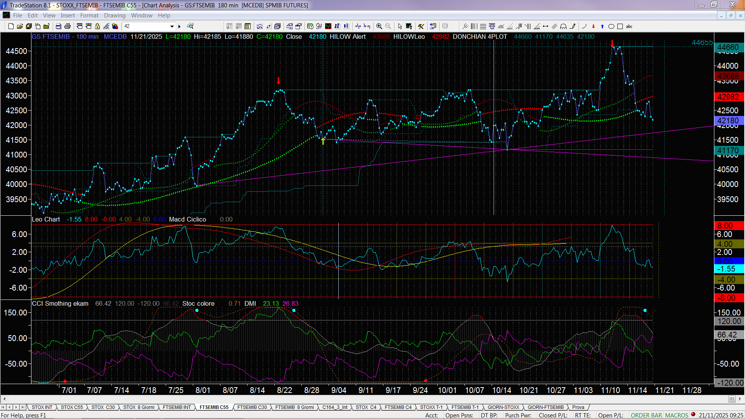
Task: Open the Format menu
Action: point(89,16)
